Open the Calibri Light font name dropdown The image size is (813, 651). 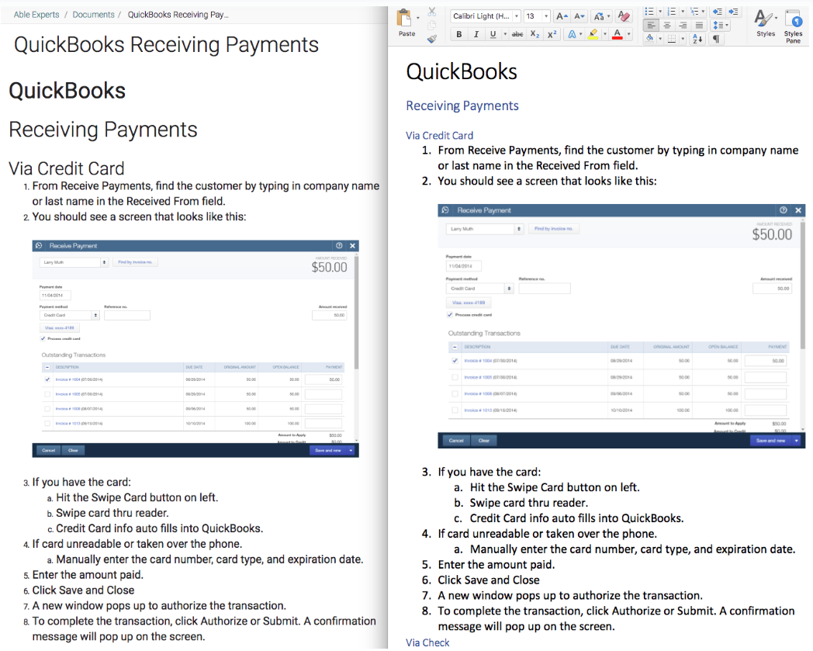click(517, 16)
